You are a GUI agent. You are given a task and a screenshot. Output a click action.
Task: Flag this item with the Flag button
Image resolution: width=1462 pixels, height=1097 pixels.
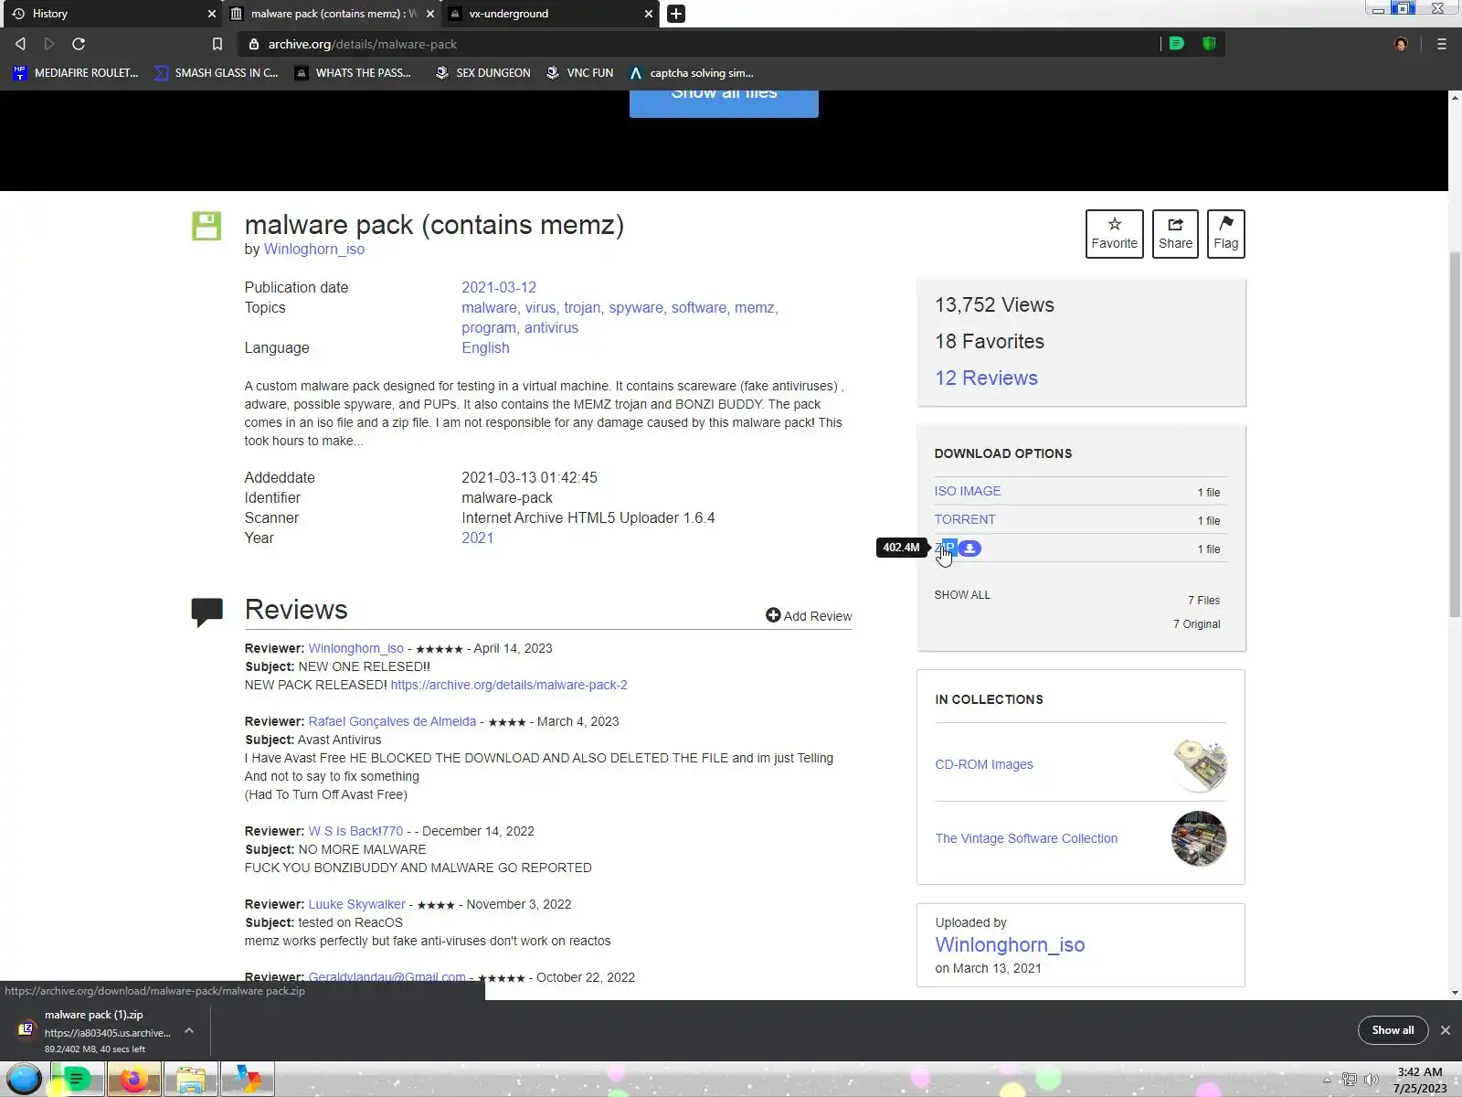tap(1226, 234)
